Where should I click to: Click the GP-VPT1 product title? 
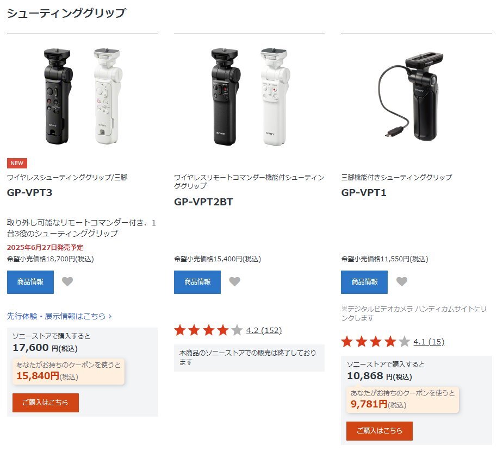364,192
